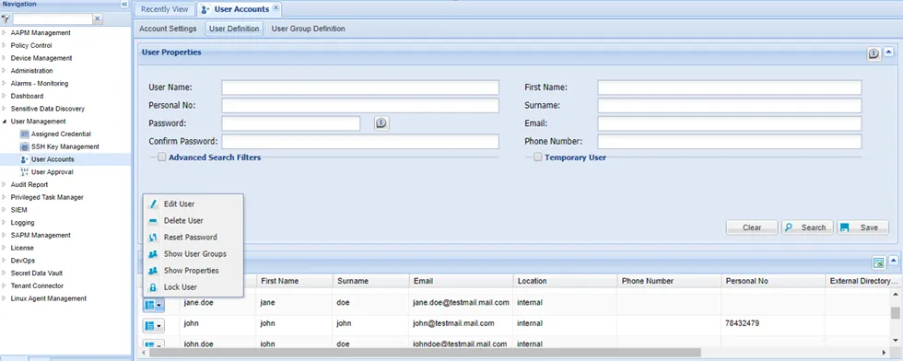Viewport: 903px width, 361px height.
Task: Sort by the Email column header
Action: tap(461, 281)
